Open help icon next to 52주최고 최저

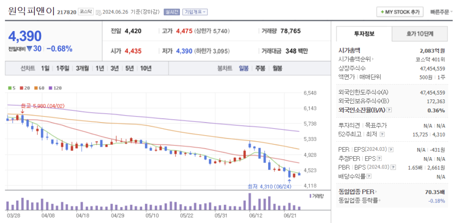pyautogui.click(x=382, y=135)
